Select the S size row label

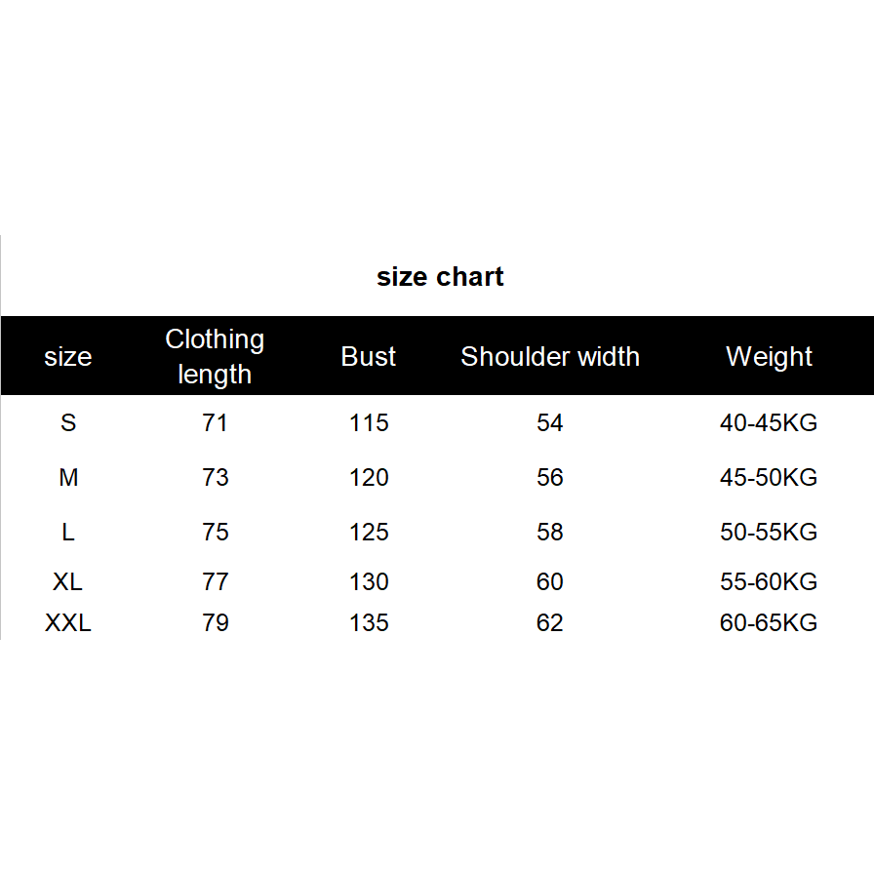click(x=67, y=423)
